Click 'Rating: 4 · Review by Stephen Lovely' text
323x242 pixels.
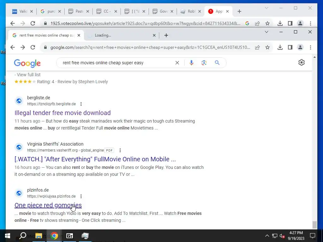pyautogui.click(x=72, y=82)
